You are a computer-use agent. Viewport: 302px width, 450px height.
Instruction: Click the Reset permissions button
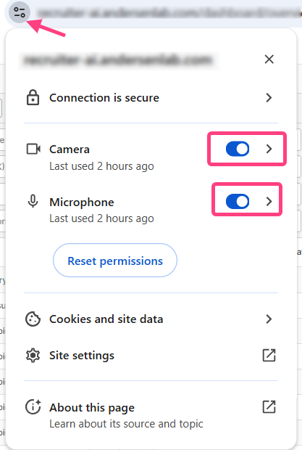pyautogui.click(x=115, y=261)
